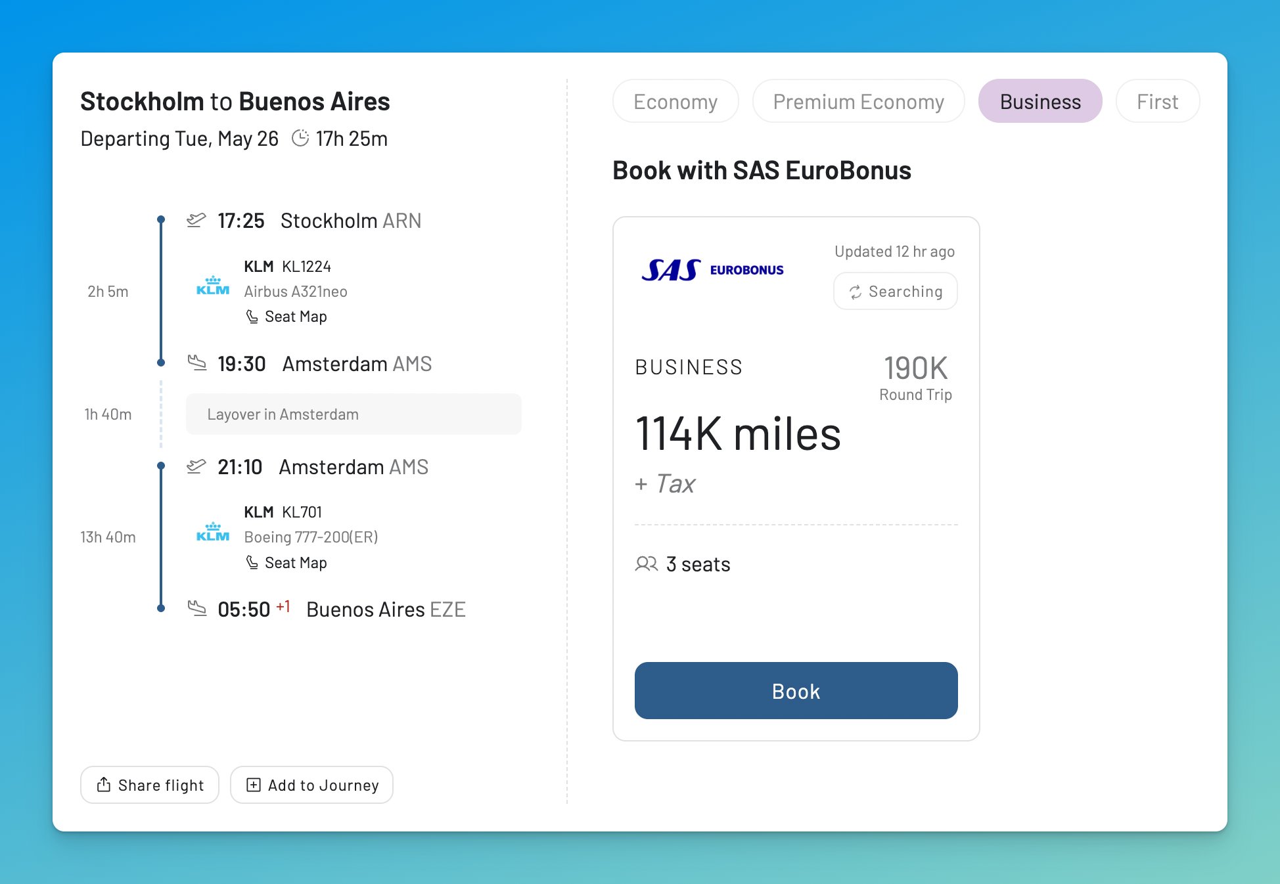
Task: Click Stockholm ARN origin text
Action: pos(351,221)
